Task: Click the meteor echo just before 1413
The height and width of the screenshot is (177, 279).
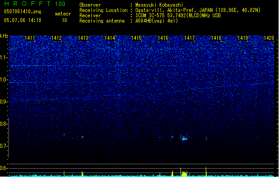Action: 83,137
